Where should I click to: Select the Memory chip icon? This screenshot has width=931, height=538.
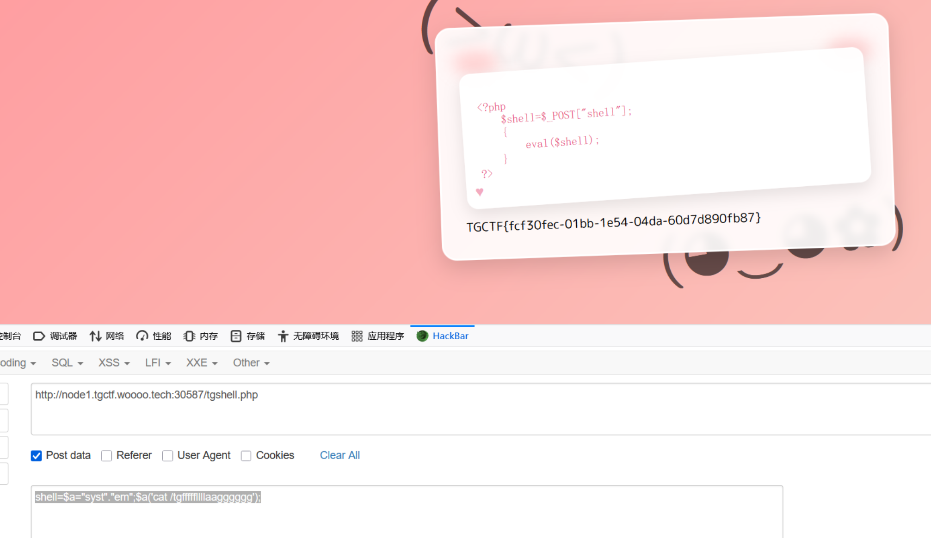pos(189,336)
